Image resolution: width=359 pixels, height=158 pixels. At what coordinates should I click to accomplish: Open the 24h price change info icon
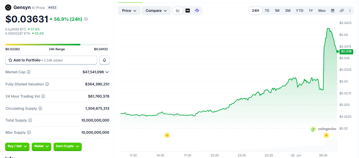click(x=86, y=19)
